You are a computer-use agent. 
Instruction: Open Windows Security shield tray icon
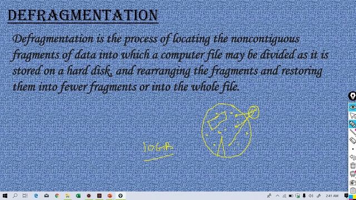coord(298,196)
